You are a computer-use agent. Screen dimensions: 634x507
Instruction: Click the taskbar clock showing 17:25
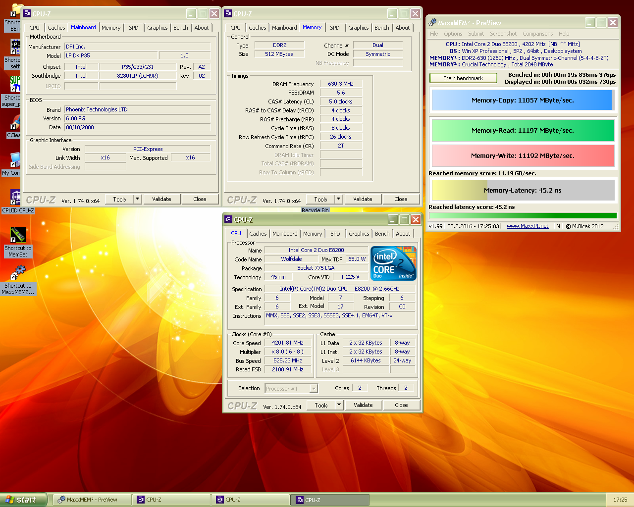point(620,500)
